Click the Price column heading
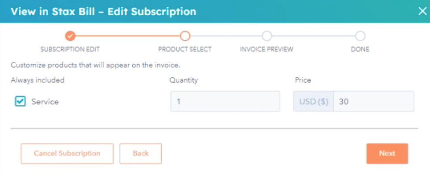Screen dimensions: 430x173 pyautogui.click(x=303, y=80)
